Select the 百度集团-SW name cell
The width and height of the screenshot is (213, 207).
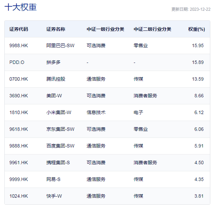pos(60,146)
